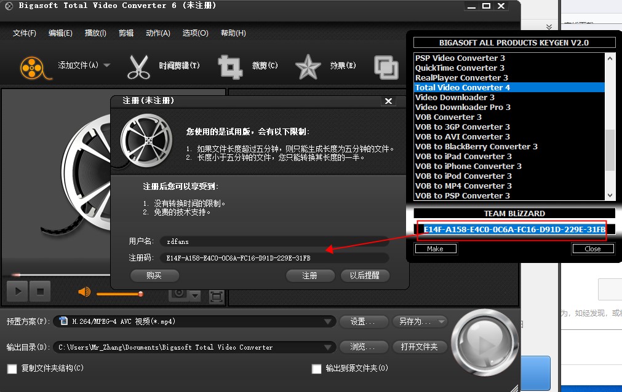Click the 用户名 field containing zdfans
622x392 pixels.
coord(274,241)
